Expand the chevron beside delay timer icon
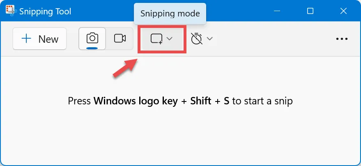 coord(209,39)
